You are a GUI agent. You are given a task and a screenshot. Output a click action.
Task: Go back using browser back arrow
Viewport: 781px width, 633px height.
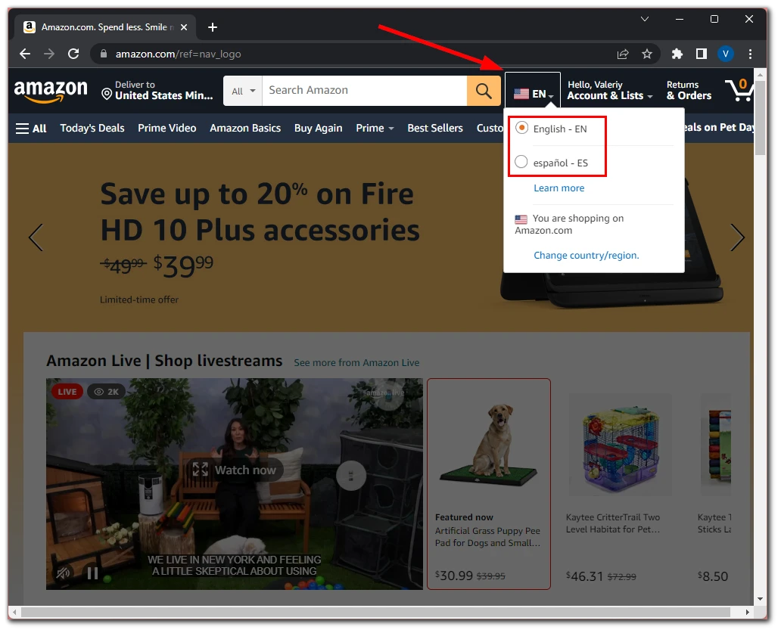pyautogui.click(x=25, y=54)
